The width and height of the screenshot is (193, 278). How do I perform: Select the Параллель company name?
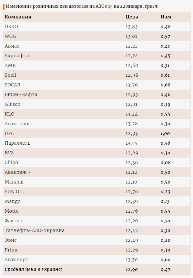click(17, 143)
